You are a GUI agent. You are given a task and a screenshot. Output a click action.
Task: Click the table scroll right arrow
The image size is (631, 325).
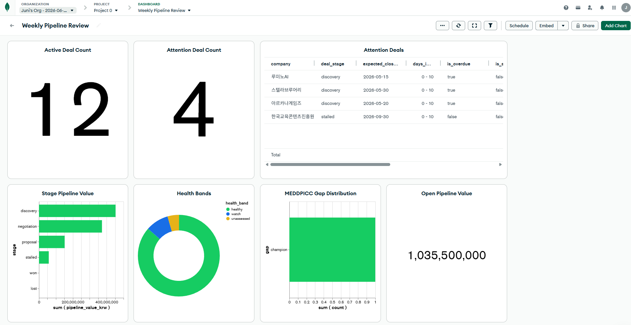(x=500, y=164)
